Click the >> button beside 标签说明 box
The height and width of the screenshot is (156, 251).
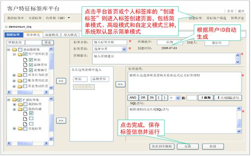tap(120, 84)
